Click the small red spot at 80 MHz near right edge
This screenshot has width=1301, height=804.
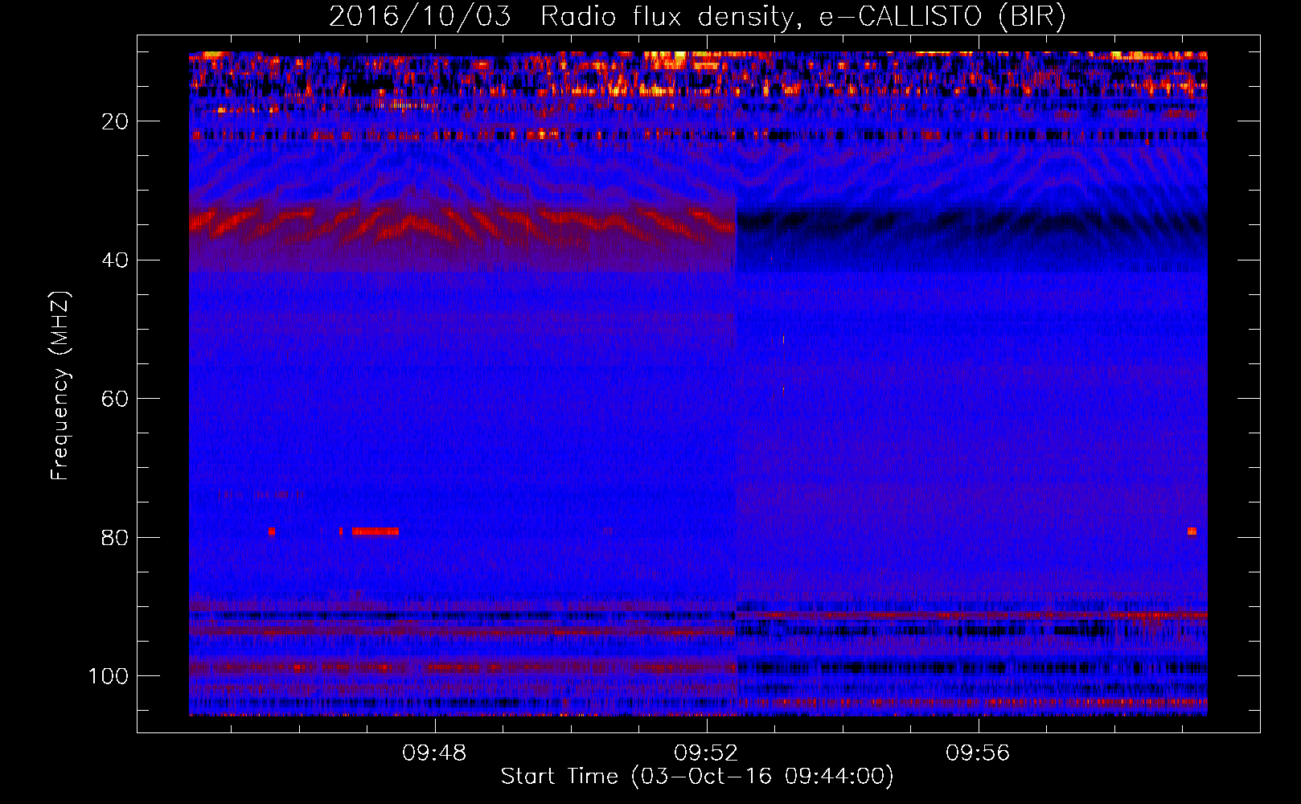pyautogui.click(x=1192, y=531)
